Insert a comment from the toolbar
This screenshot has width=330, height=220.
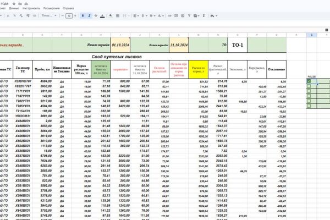pyautogui.click(x=176, y=16)
